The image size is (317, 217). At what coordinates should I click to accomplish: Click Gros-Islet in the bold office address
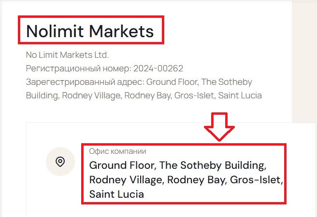coord(256,180)
